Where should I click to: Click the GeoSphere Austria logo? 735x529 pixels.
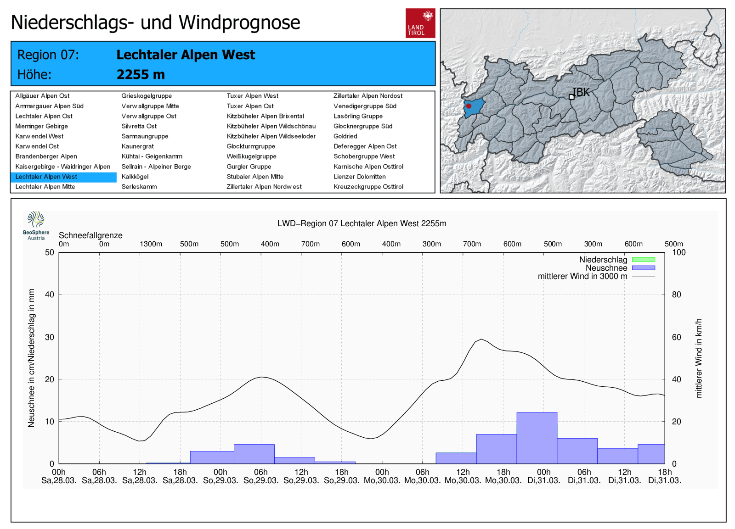[36, 225]
